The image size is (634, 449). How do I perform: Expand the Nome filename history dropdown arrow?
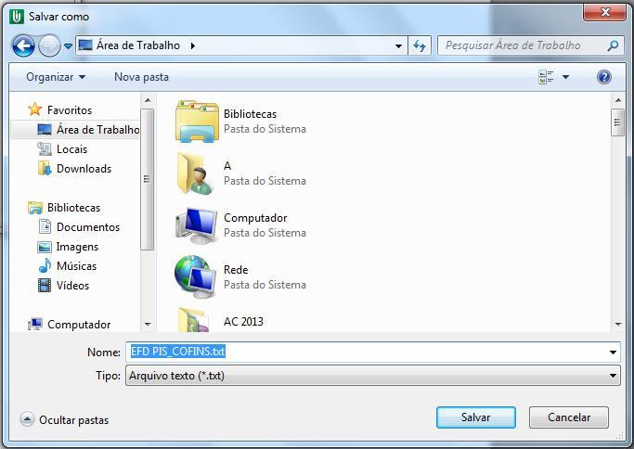pyautogui.click(x=613, y=353)
